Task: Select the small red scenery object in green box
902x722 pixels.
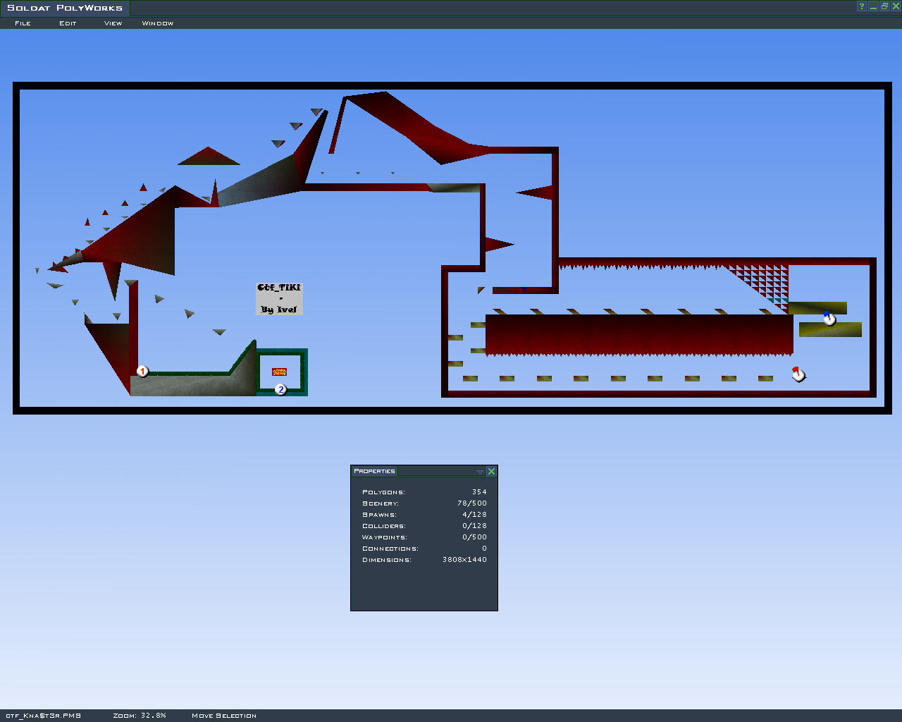Action: click(x=279, y=372)
